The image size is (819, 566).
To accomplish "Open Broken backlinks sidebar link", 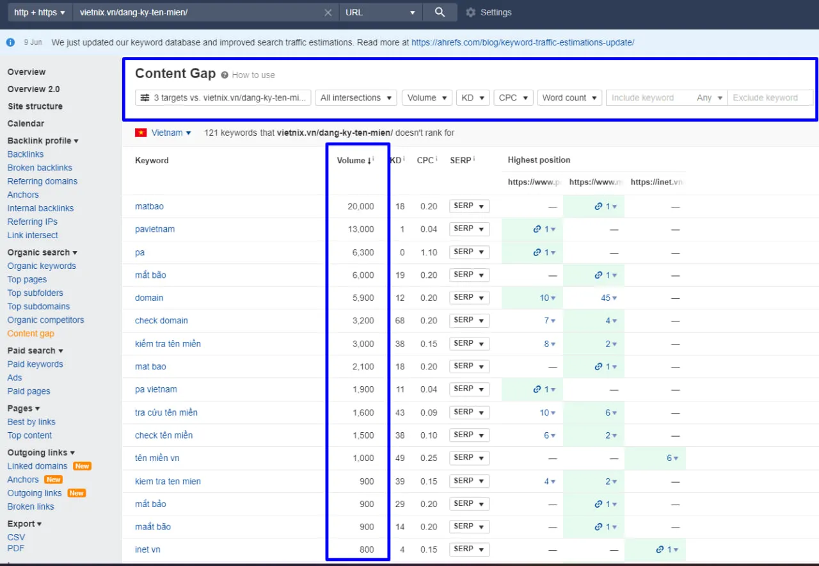I will pos(40,168).
